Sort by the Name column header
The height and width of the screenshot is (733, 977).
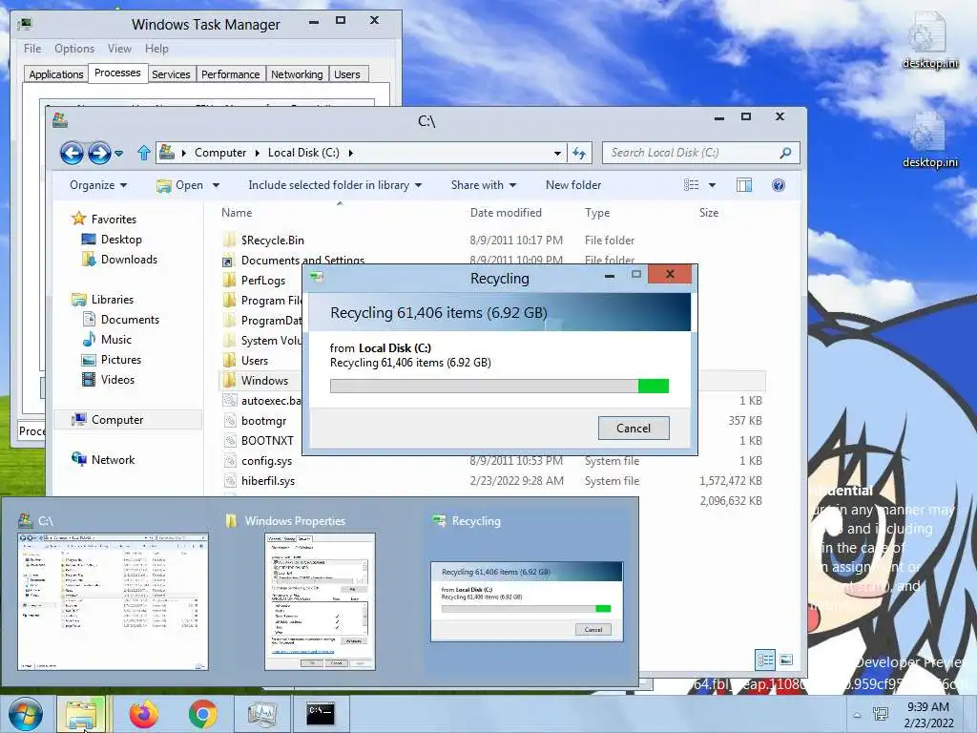pyautogui.click(x=237, y=213)
